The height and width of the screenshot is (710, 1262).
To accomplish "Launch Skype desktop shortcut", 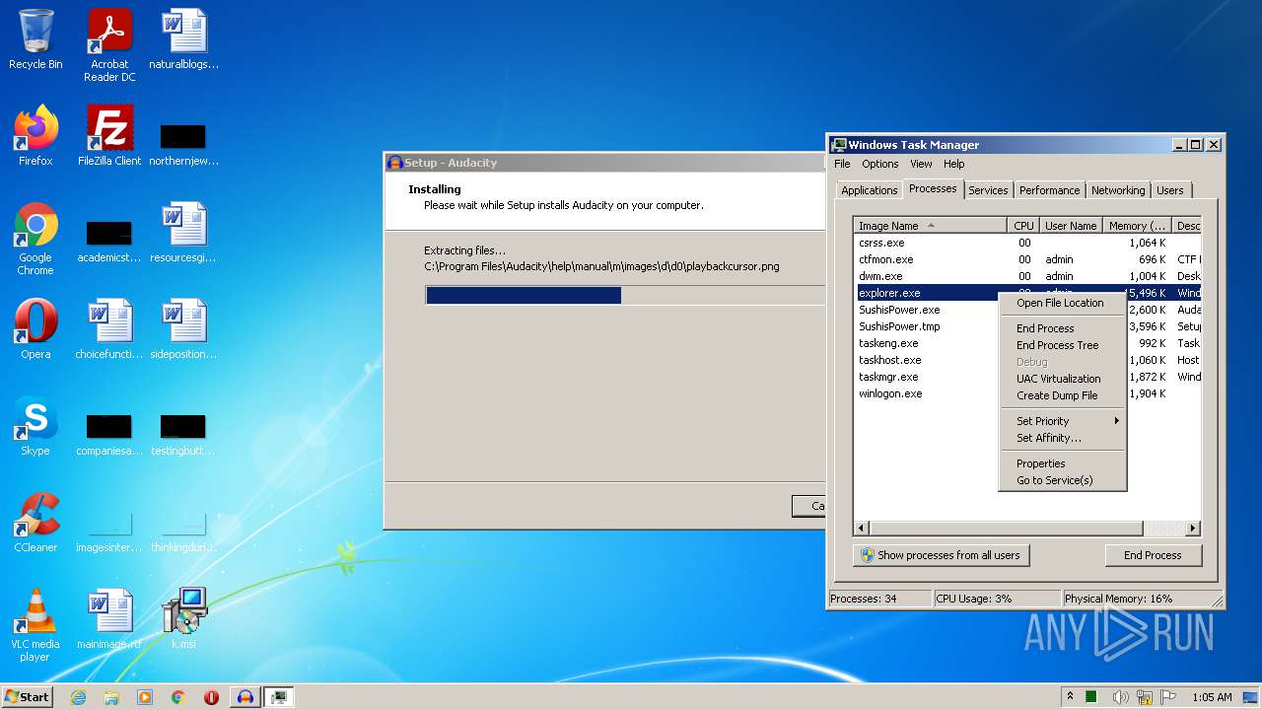I will [35, 426].
